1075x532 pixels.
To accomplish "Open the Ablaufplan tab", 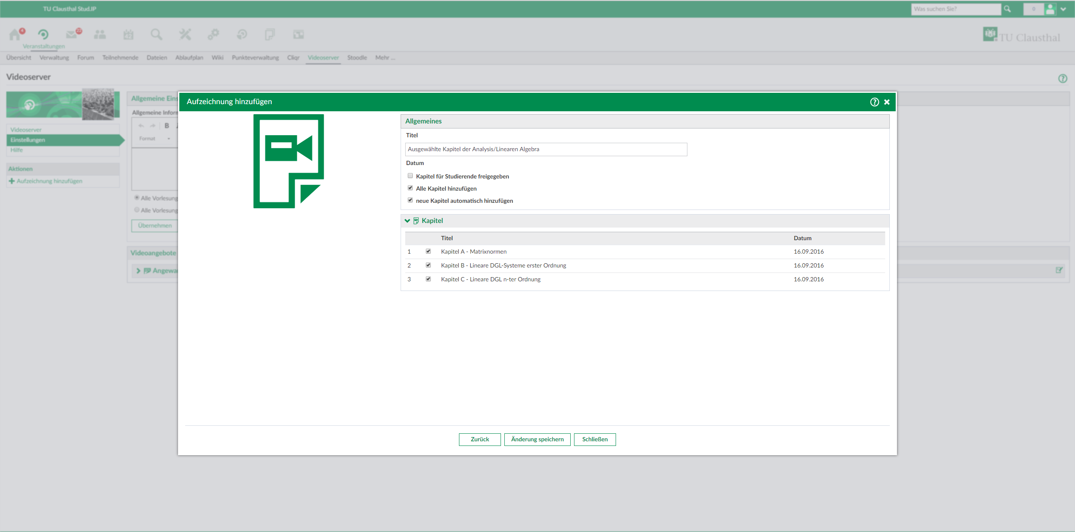I will pos(189,58).
